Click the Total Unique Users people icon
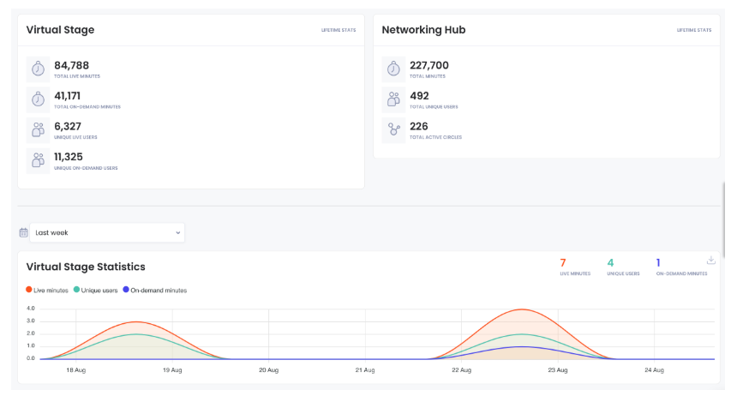This screenshot has width=737, height=396. click(393, 99)
